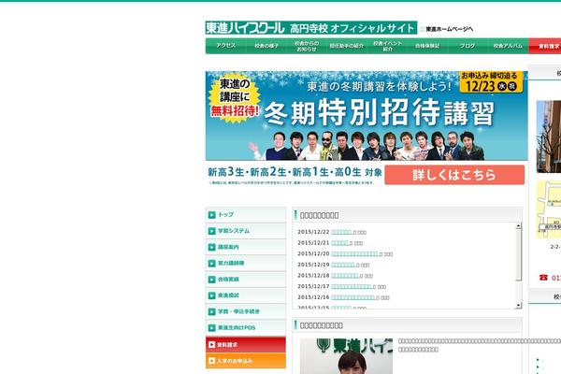561x374 pixels.
Task: Select 東進生向けPOS in the left sidebar
Action: tap(246, 328)
